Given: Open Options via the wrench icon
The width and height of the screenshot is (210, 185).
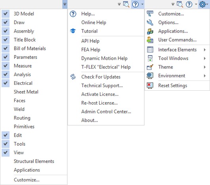Looking at the screenshot, I should [x=150, y=23].
